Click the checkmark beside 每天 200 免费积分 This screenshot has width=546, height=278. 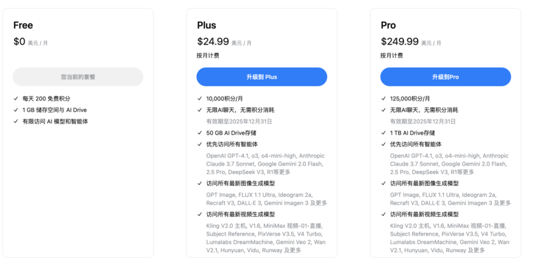coord(16,99)
